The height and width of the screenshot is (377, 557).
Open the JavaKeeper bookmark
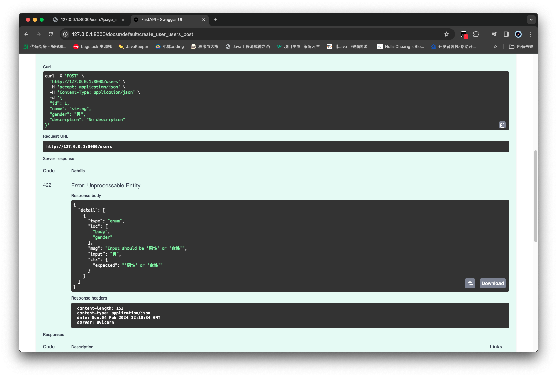(x=134, y=47)
